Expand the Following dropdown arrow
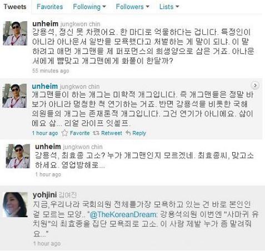Screen dimensions: 265x251 (104, 7)
